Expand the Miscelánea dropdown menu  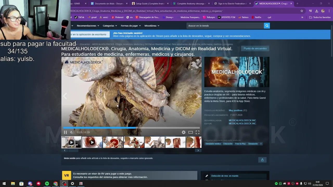point(152,26)
